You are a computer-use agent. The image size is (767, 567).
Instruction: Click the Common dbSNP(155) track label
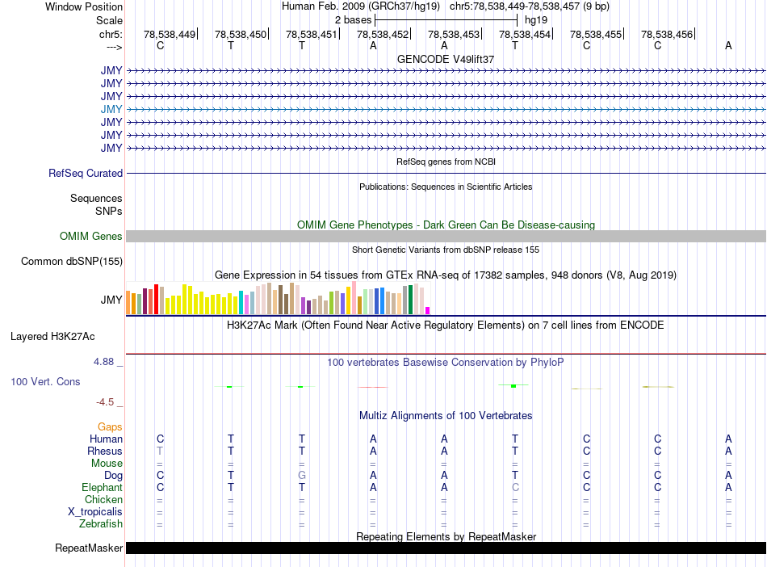(72, 262)
